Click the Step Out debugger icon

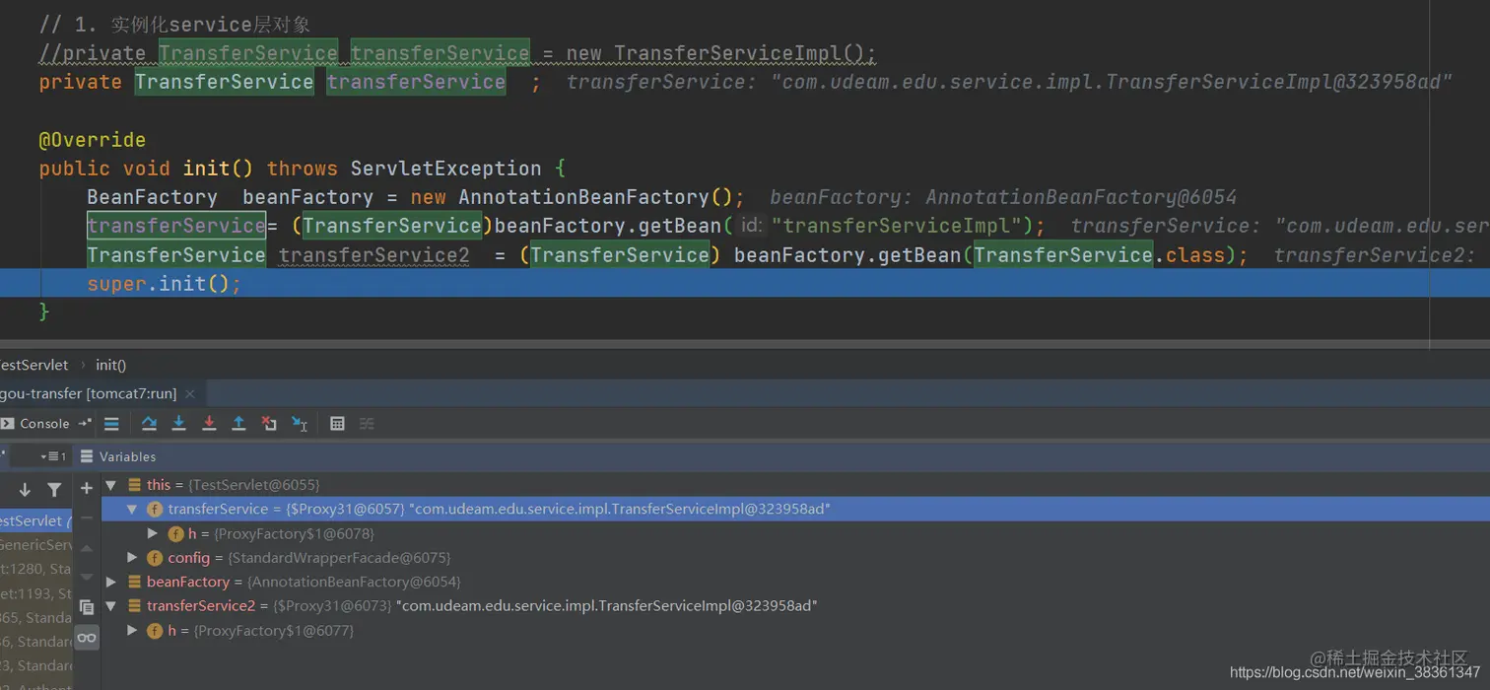(x=238, y=423)
